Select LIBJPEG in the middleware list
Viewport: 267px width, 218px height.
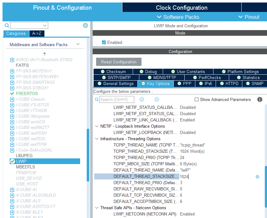pyautogui.click(x=24, y=156)
